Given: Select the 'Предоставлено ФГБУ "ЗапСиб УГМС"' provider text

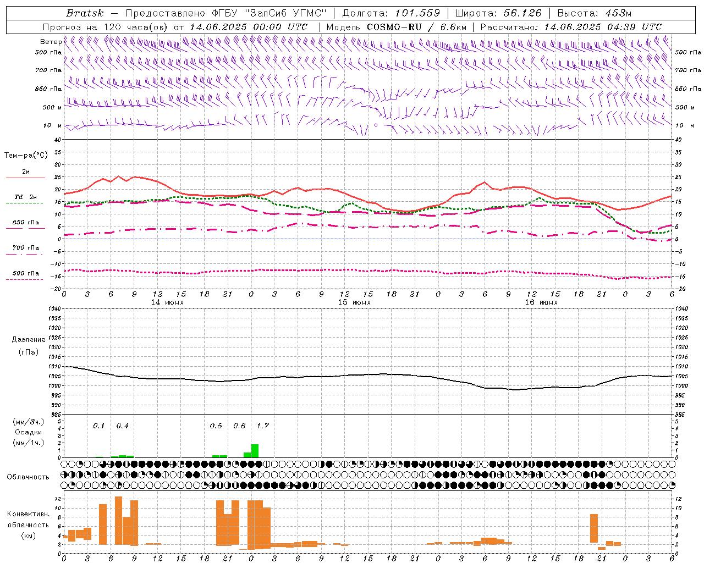Looking at the screenshot, I should [x=226, y=13].
